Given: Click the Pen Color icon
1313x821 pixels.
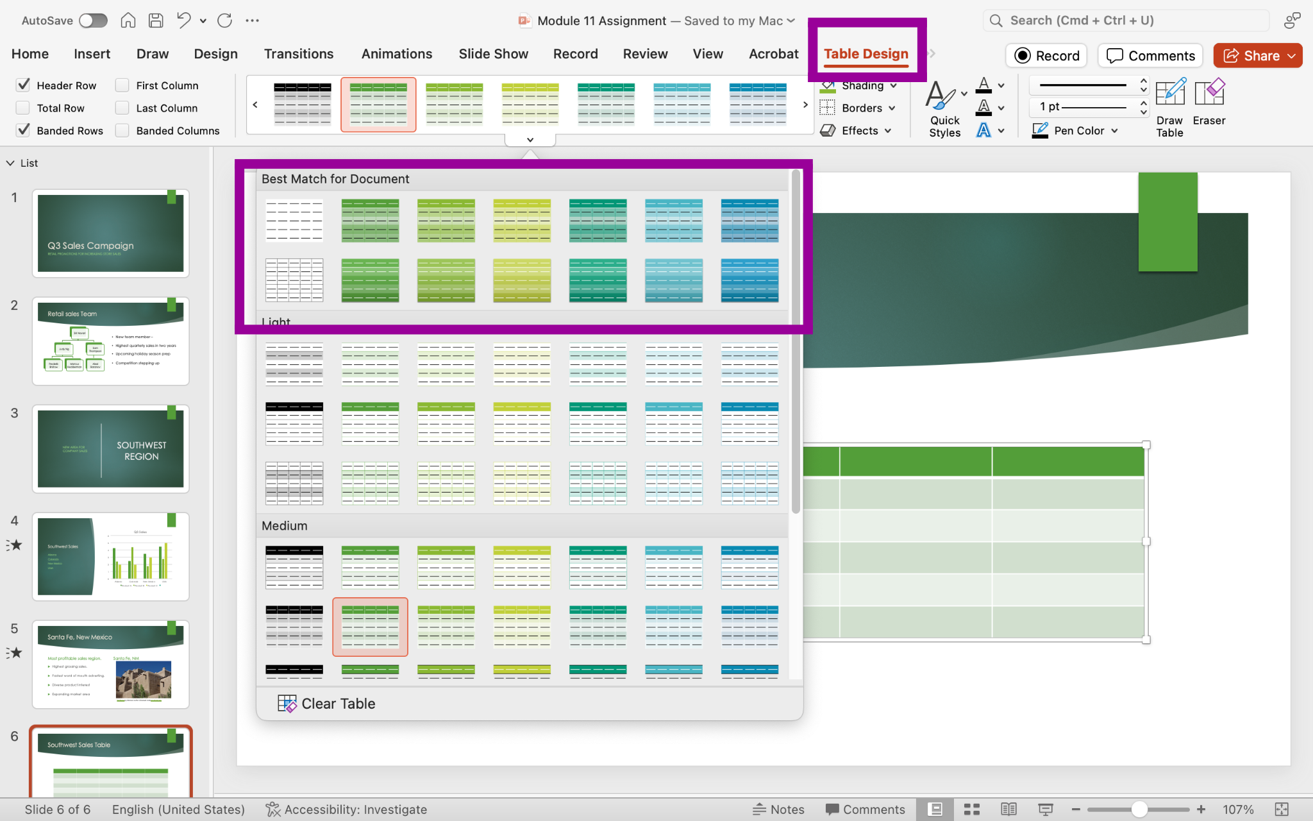Looking at the screenshot, I should click(1040, 131).
